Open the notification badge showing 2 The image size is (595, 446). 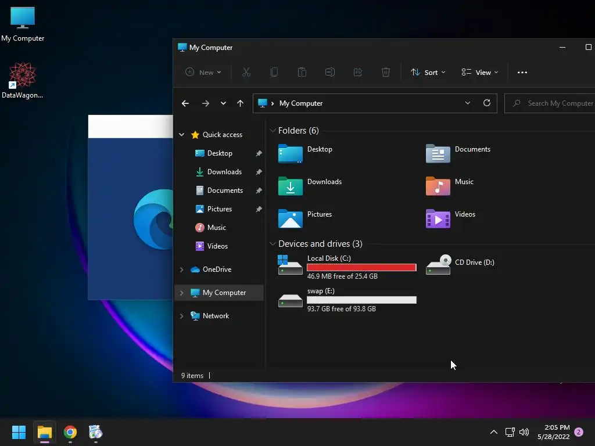coord(579,432)
